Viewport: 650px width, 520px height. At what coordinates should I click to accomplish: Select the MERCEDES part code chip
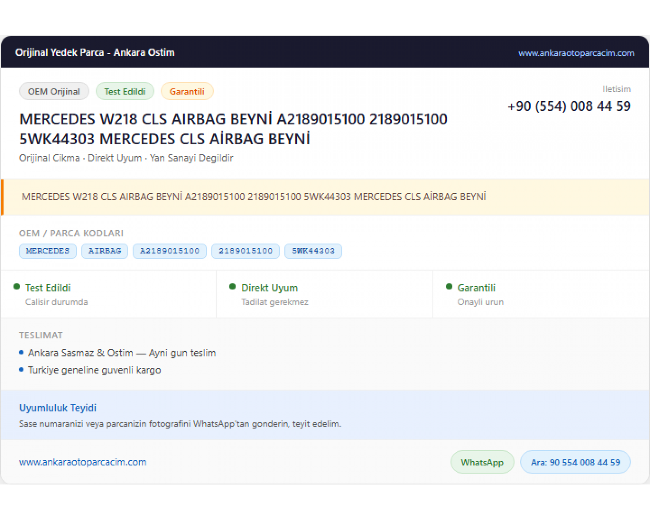click(x=48, y=251)
